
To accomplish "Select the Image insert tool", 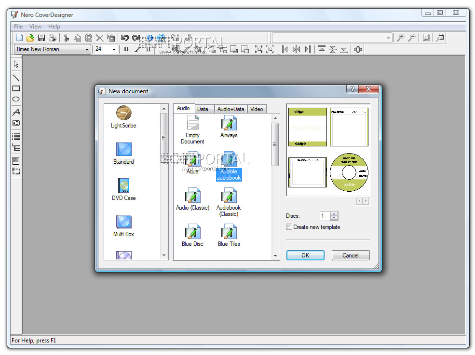I will point(16,160).
